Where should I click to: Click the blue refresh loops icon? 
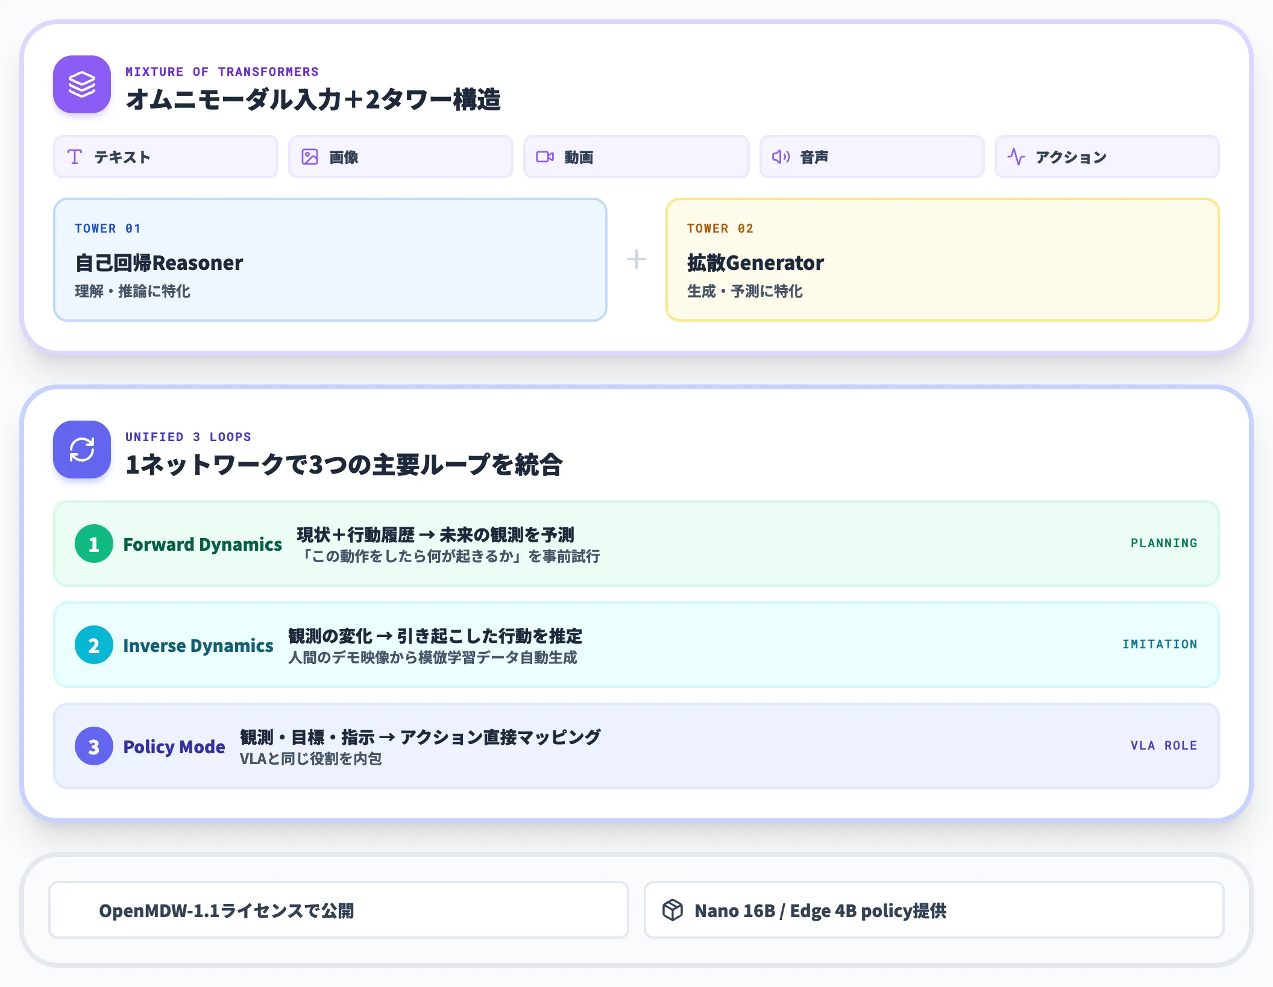[x=82, y=450]
